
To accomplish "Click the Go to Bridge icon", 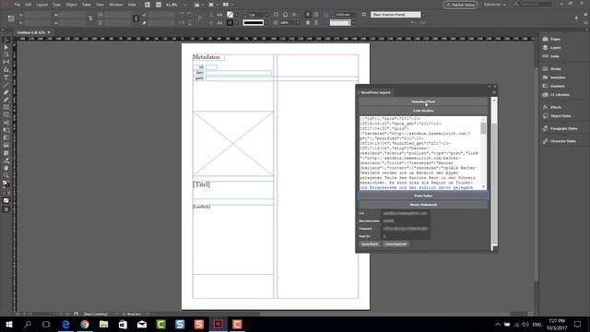I will pos(147,5).
